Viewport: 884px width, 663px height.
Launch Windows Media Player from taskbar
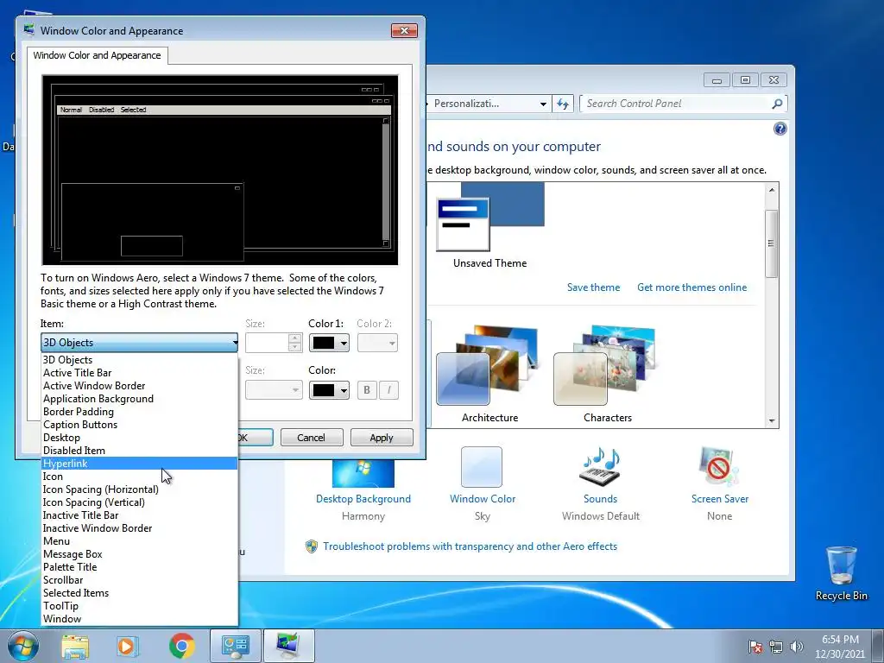[128, 646]
